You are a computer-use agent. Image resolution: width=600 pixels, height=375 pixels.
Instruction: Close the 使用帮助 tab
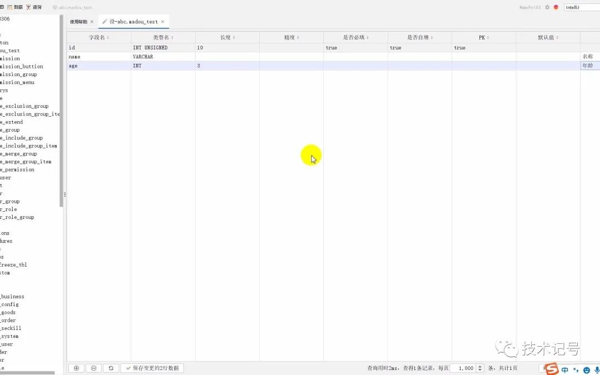pyautogui.click(x=92, y=22)
